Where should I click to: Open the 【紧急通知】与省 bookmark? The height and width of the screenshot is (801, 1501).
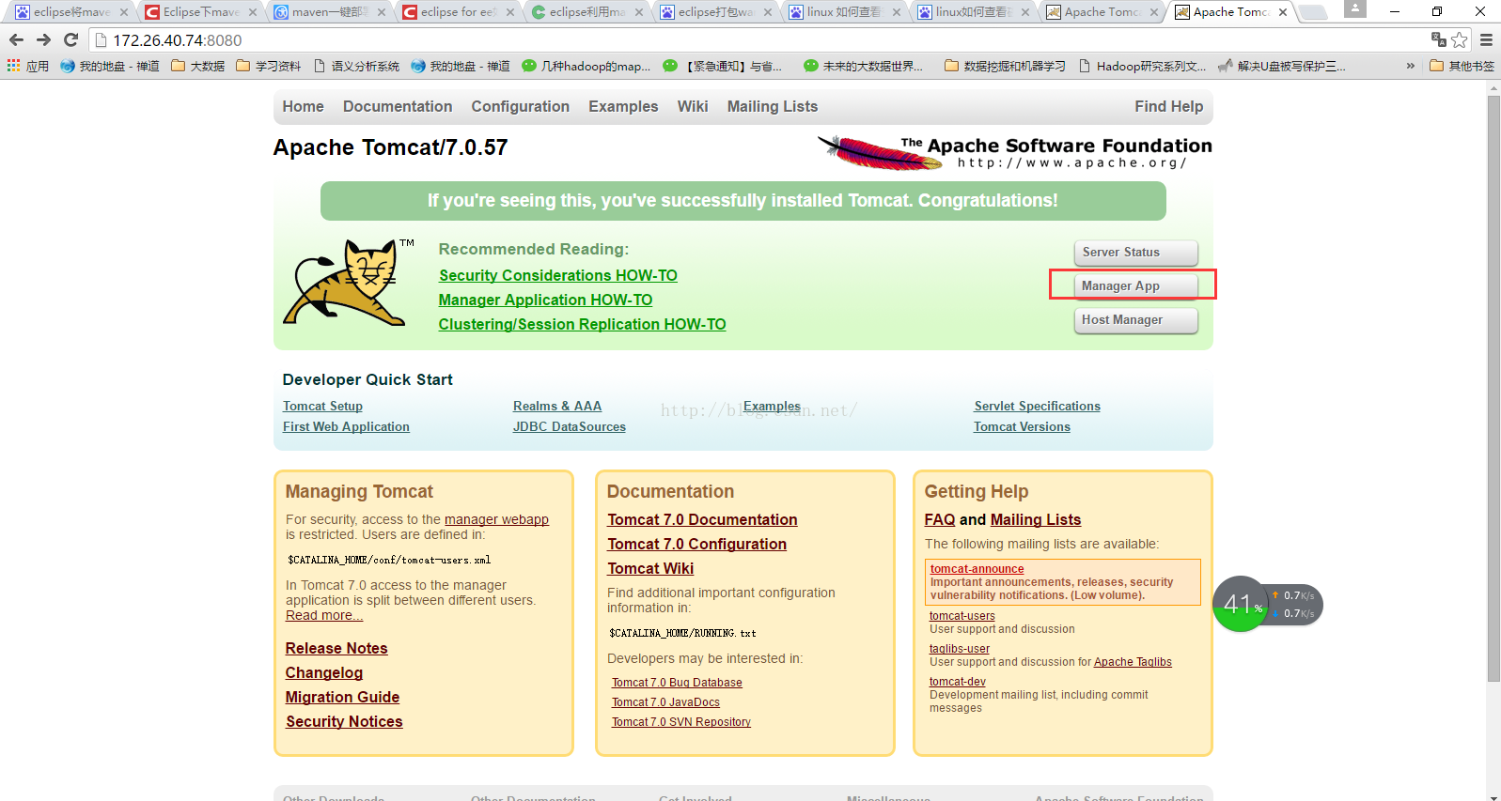[723, 66]
